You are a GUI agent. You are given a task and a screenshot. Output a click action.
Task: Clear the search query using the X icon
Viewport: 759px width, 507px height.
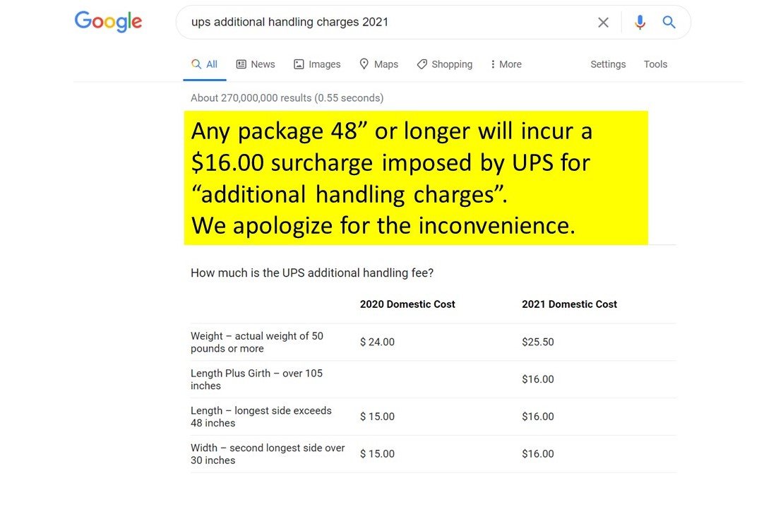pos(604,22)
